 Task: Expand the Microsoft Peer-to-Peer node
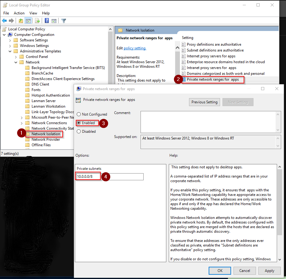(x=22, y=118)
